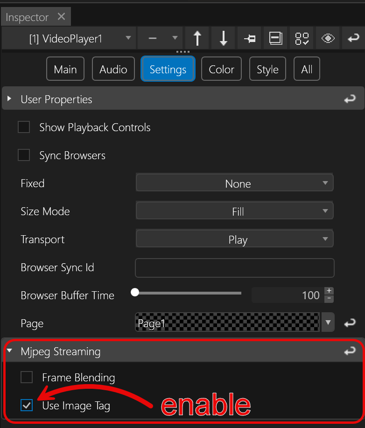
Task: Expand the User Properties section
Action: tap(9, 98)
